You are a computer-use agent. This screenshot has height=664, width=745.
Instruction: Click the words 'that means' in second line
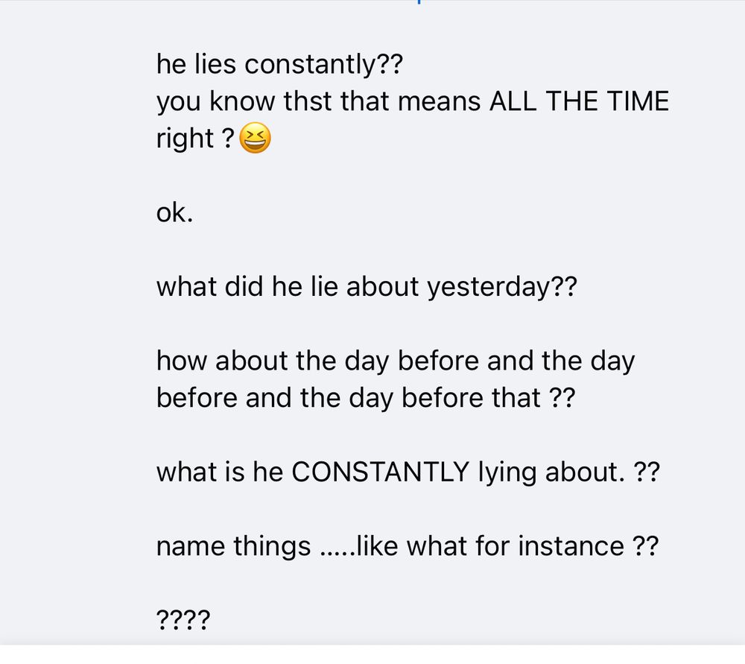[x=410, y=101]
